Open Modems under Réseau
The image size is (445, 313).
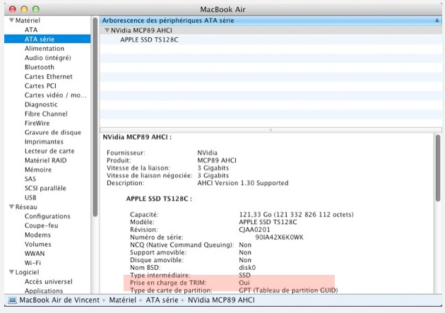[x=37, y=235]
